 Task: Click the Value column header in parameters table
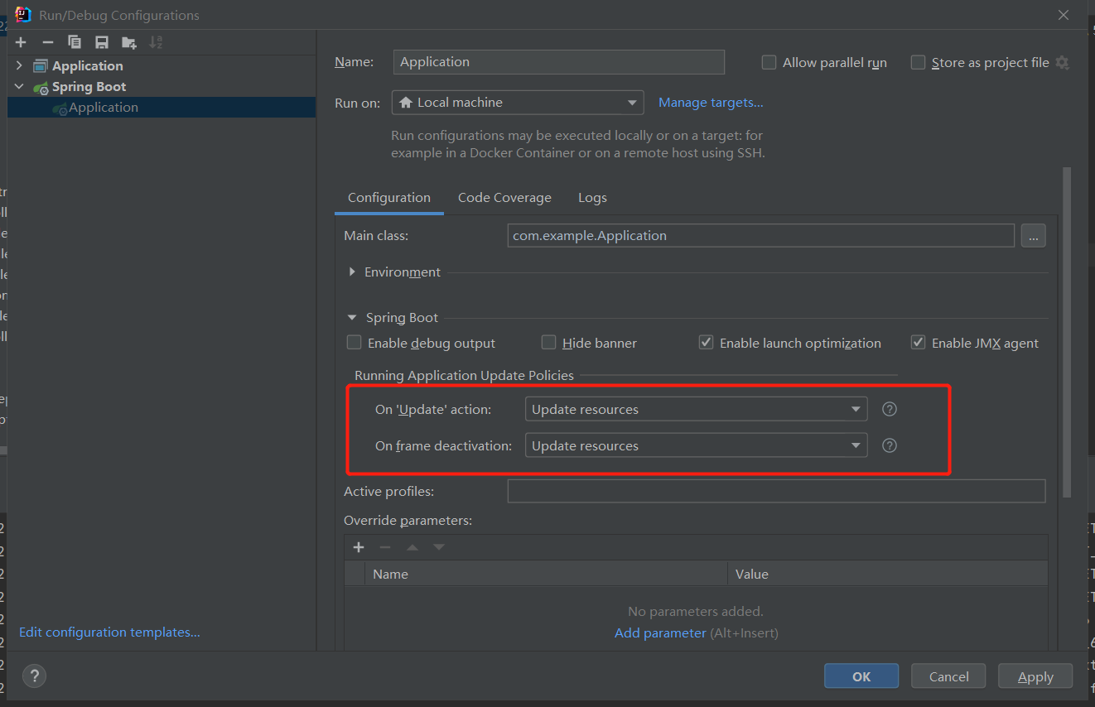tap(887, 574)
